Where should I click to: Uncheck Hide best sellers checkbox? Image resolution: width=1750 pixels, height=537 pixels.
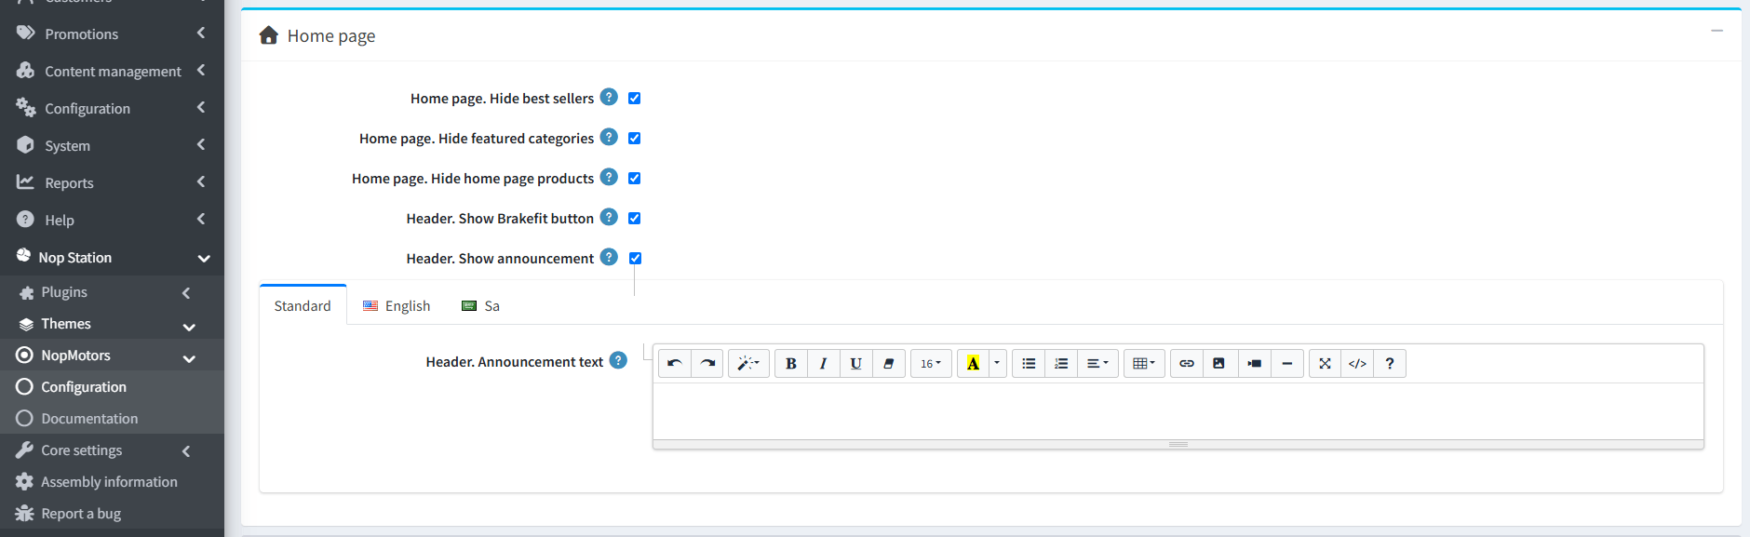(x=634, y=98)
